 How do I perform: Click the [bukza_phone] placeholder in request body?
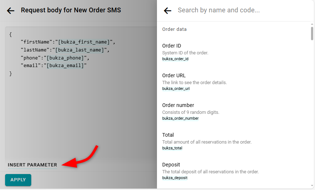pyautogui.click(x=65, y=58)
